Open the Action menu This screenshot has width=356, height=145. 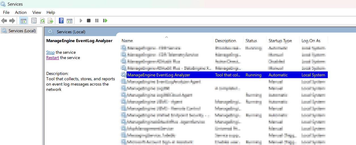21,12
